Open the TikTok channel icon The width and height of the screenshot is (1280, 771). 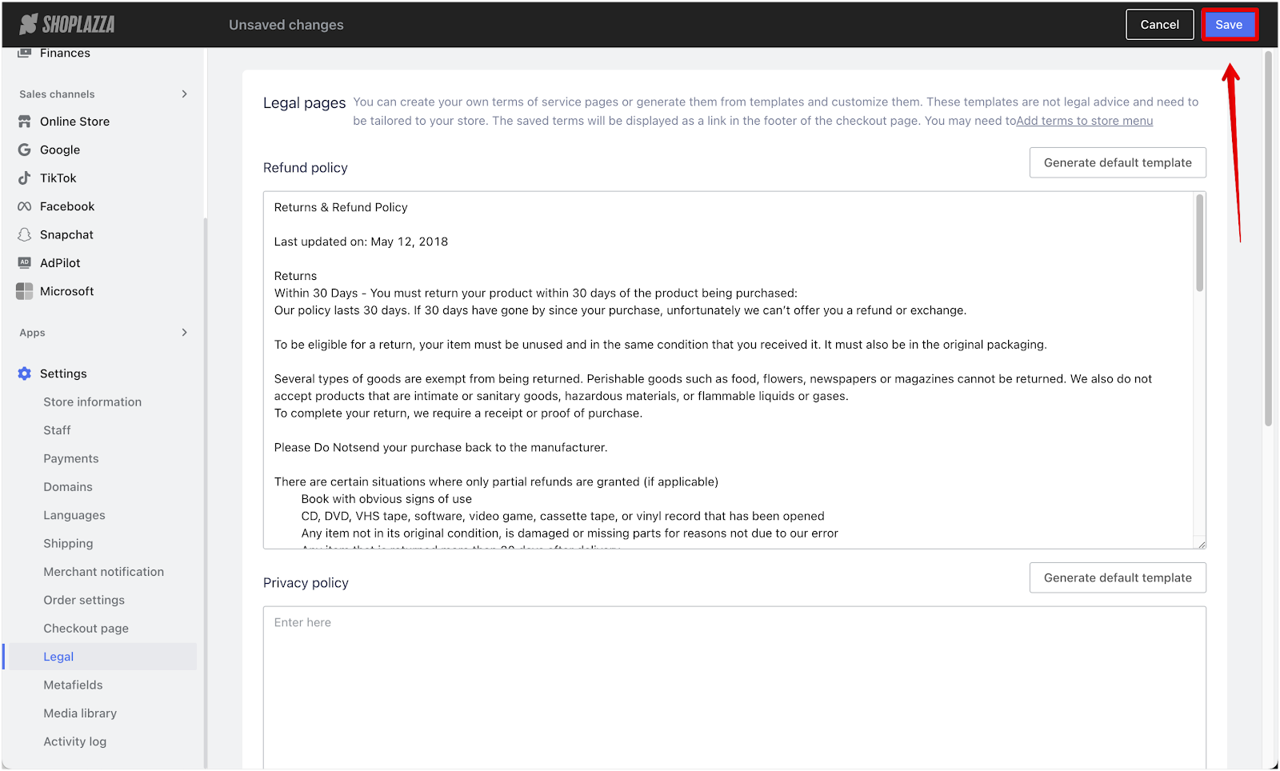tap(25, 178)
